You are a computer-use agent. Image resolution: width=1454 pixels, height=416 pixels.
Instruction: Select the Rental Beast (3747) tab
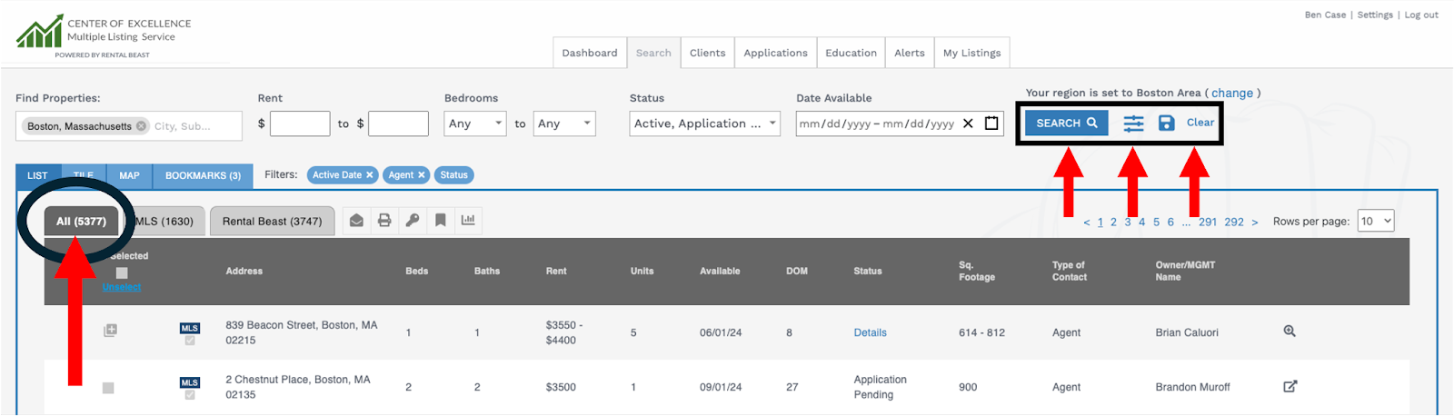(272, 221)
